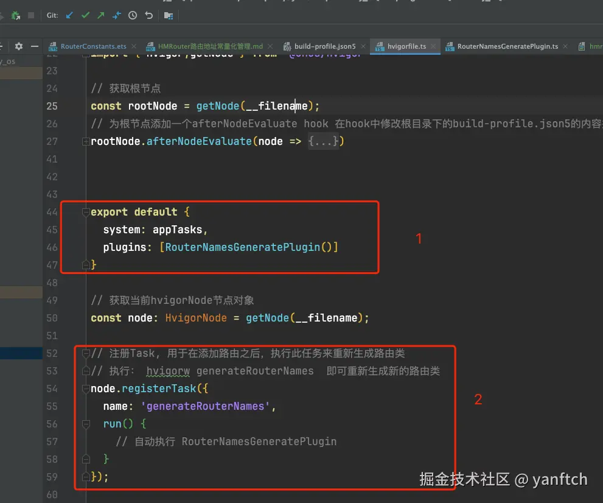Open VCS history with the clock icon
This screenshot has height=503, width=603.
point(133,15)
